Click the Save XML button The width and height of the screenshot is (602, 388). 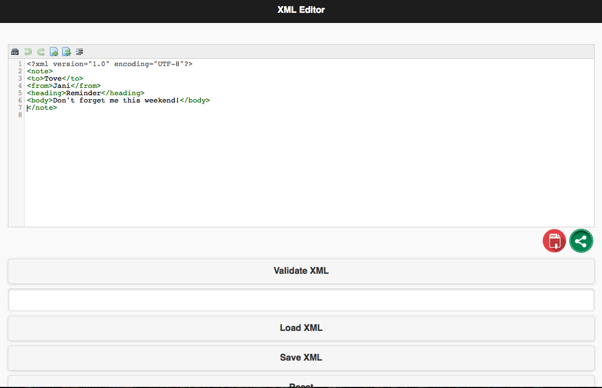[x=301, y=358]
